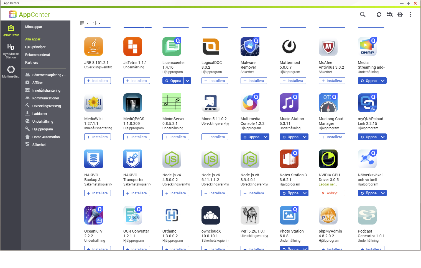Install Mattermost app
Viewport: 421px width, 268px height.
[x=293, y=81]
